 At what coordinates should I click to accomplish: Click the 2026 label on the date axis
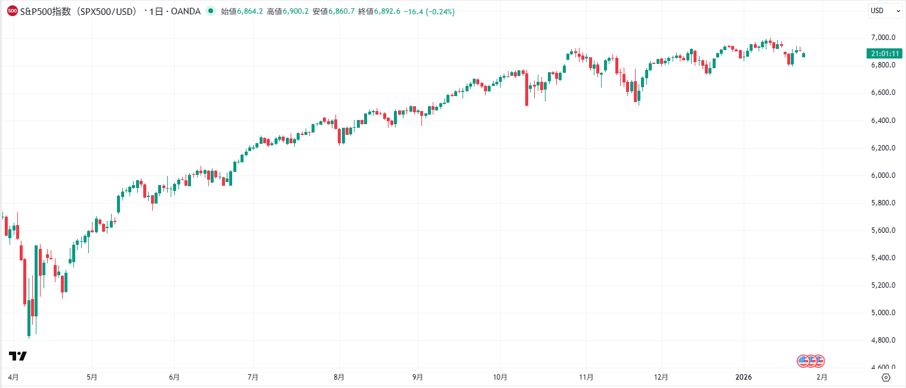tap(744, 377)
